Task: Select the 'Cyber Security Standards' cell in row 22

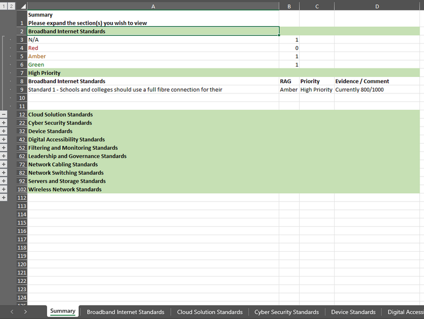Action: click(153, 123)
